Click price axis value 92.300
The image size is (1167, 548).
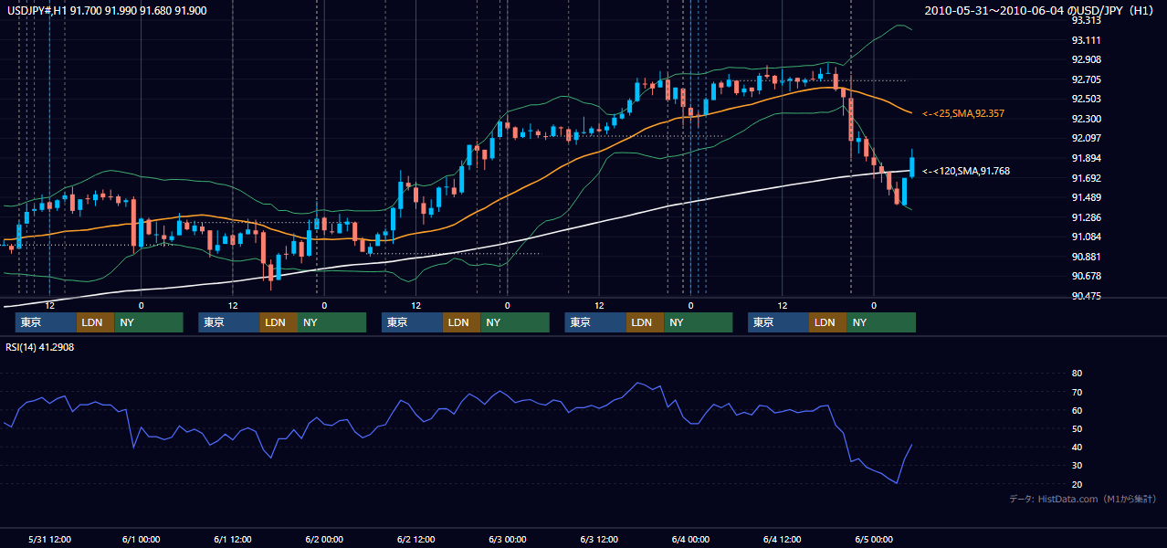(1086, 119)
